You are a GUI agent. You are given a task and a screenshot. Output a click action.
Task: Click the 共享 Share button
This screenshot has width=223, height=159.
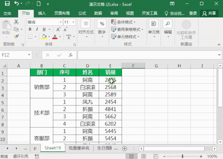(209, 14)
